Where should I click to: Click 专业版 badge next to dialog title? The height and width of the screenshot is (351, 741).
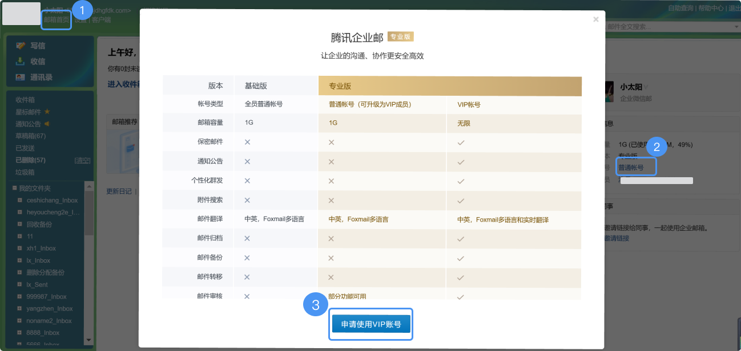pos(400,36)
